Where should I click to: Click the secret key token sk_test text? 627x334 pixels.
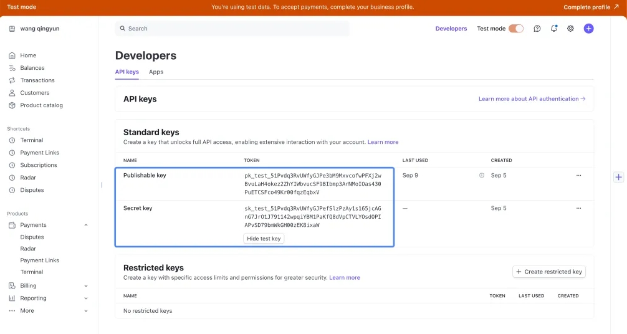click(x=313, y=217)
